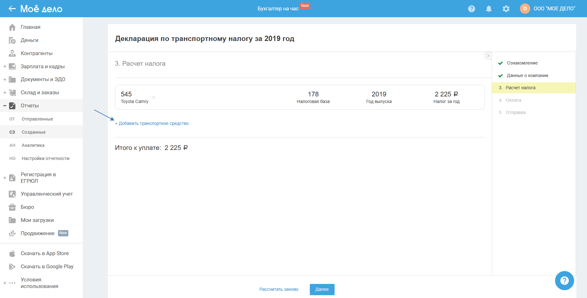Open the help question mark icon in header
Image resolution: width=587 pixels, height=298 pixels.
pos(472,9)
